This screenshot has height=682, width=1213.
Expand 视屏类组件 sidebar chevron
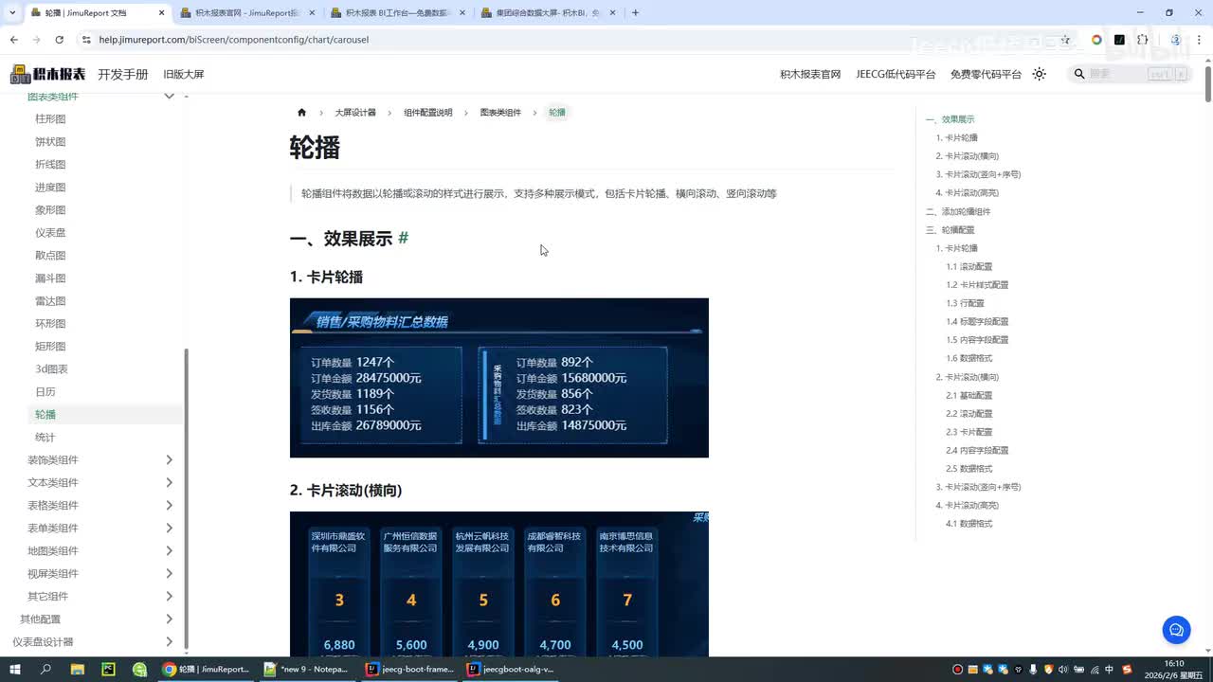pyautogui.click(x=170, y=573)
